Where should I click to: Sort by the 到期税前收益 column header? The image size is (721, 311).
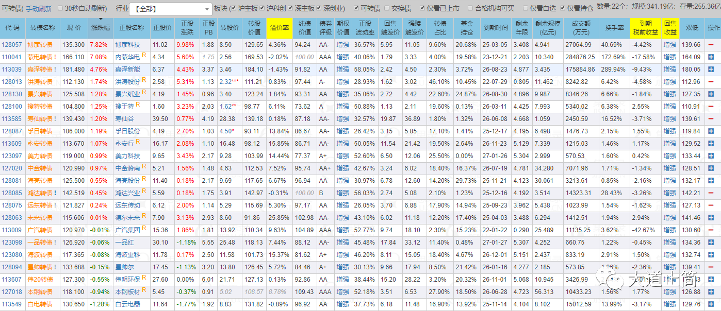(x=645, y=28)
